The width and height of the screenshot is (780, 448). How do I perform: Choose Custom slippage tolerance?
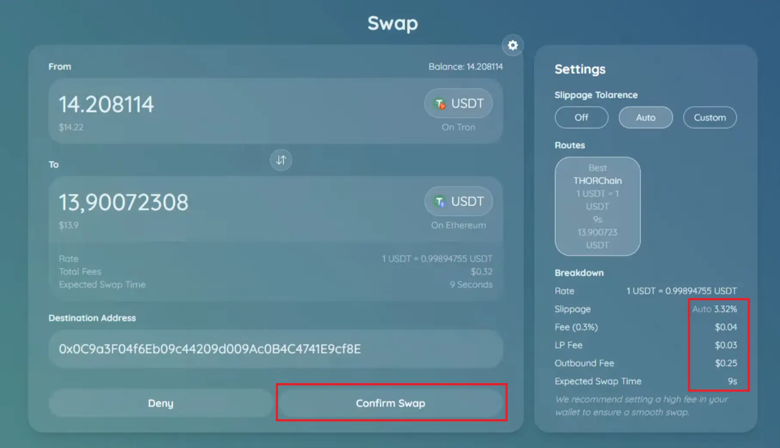click(x=709, y=117)
